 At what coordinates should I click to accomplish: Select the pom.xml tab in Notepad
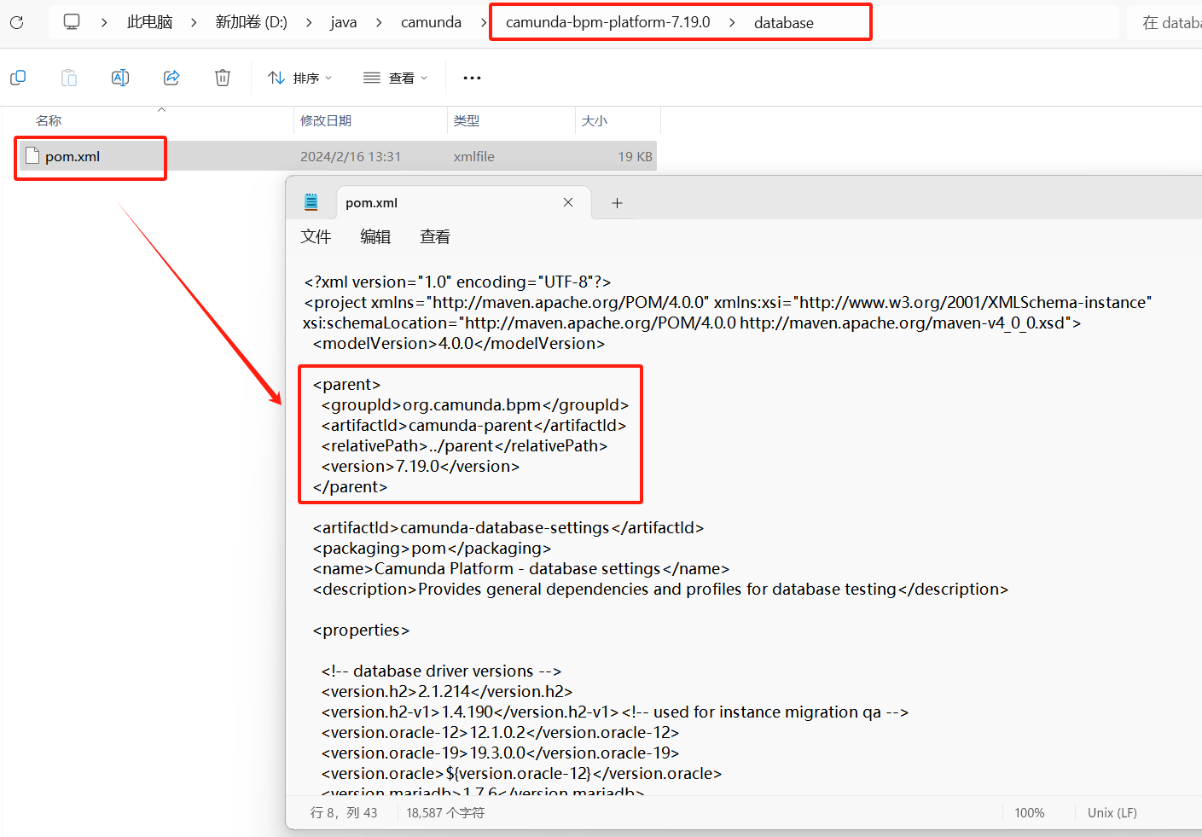463,203
